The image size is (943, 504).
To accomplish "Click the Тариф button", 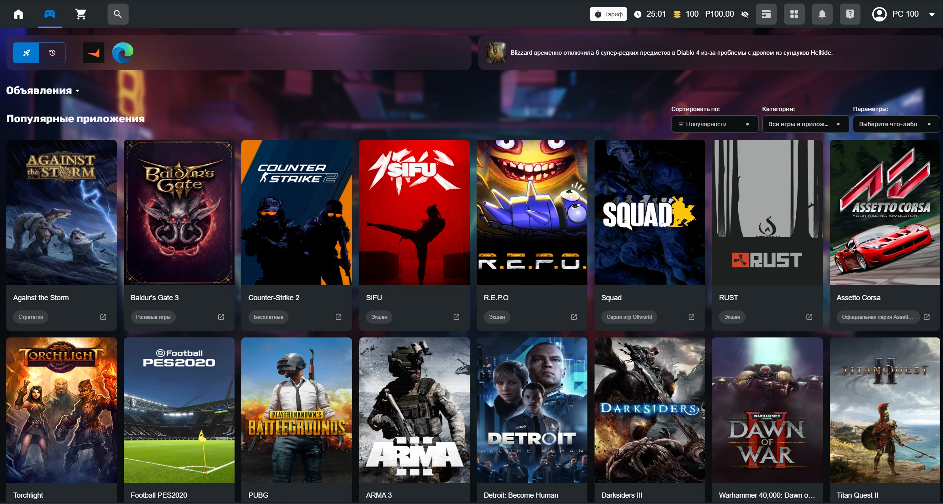I will coord(608,14).
